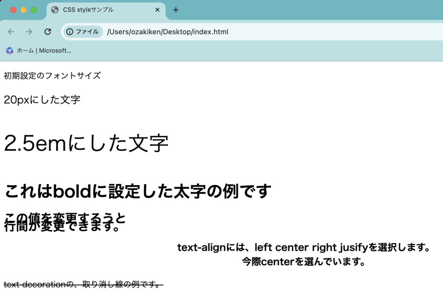Viewport: 443px width, 292px height.
Task: Click the strikethrough text-decoration line
Action: (x=82, y=284)
